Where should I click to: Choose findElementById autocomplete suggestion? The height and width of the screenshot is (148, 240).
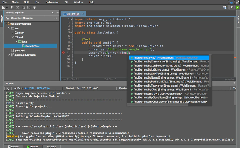click(169, 69)
